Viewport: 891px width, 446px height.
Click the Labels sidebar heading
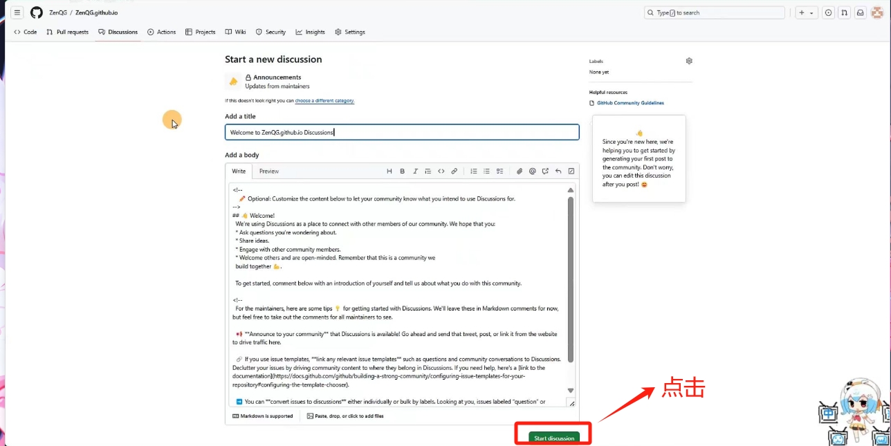(596, 61)
